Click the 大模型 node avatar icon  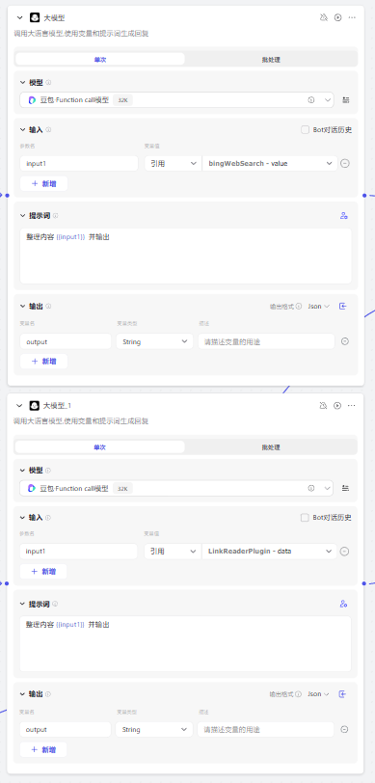coord(35,17)
